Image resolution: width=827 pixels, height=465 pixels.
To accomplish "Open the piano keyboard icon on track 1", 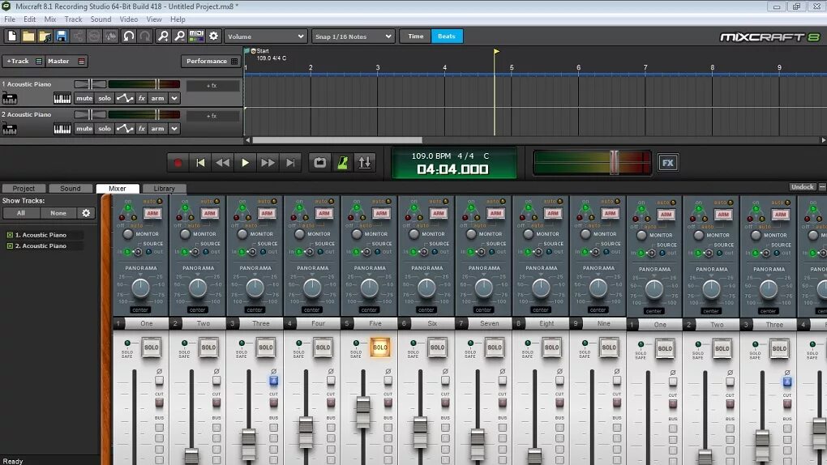I will pyautogui.click(x=62, y=99).
